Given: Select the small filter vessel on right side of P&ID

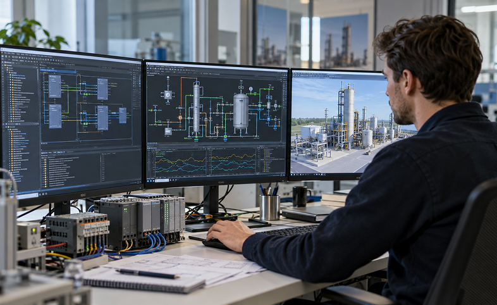Looking at the screenshot, I should 269,105.
